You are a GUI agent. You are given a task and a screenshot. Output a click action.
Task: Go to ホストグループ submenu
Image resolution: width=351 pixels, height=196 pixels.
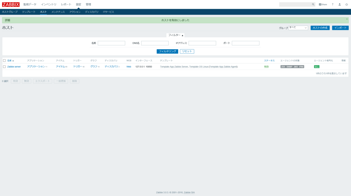[10, 12]
